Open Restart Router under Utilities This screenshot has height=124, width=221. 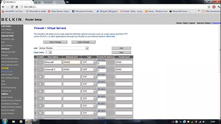pos(7,97)
